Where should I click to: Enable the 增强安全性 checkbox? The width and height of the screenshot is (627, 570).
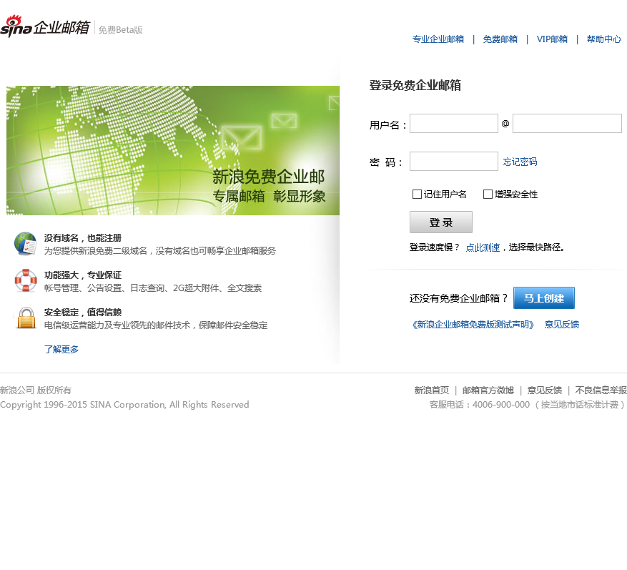click(x=488, y=195)
